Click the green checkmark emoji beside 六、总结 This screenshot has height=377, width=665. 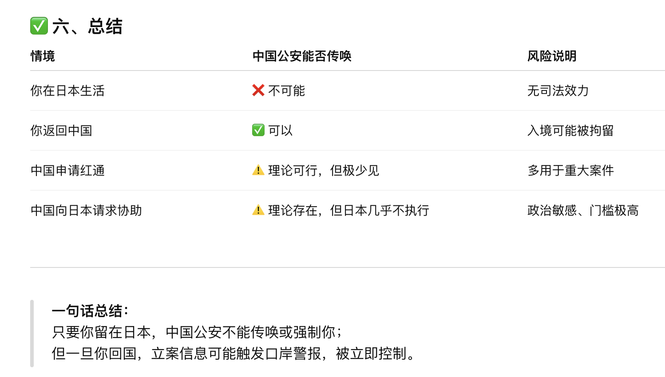pyautogui.click(x=39, y=26)
